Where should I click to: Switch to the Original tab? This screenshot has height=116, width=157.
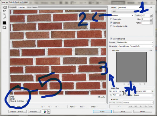pyautogui.click(x=13, y=7)
